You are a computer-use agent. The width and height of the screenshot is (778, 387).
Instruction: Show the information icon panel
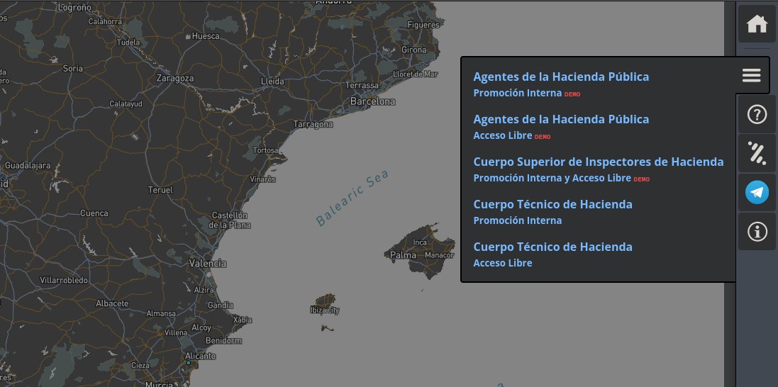point(757,232)
